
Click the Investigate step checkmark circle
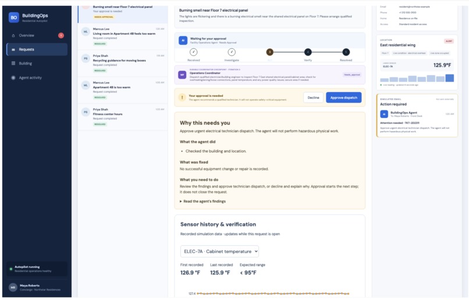[232, 52]
